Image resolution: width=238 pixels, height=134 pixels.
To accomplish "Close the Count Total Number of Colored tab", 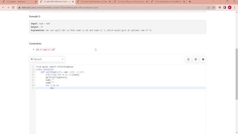I will tap(110, 1).
